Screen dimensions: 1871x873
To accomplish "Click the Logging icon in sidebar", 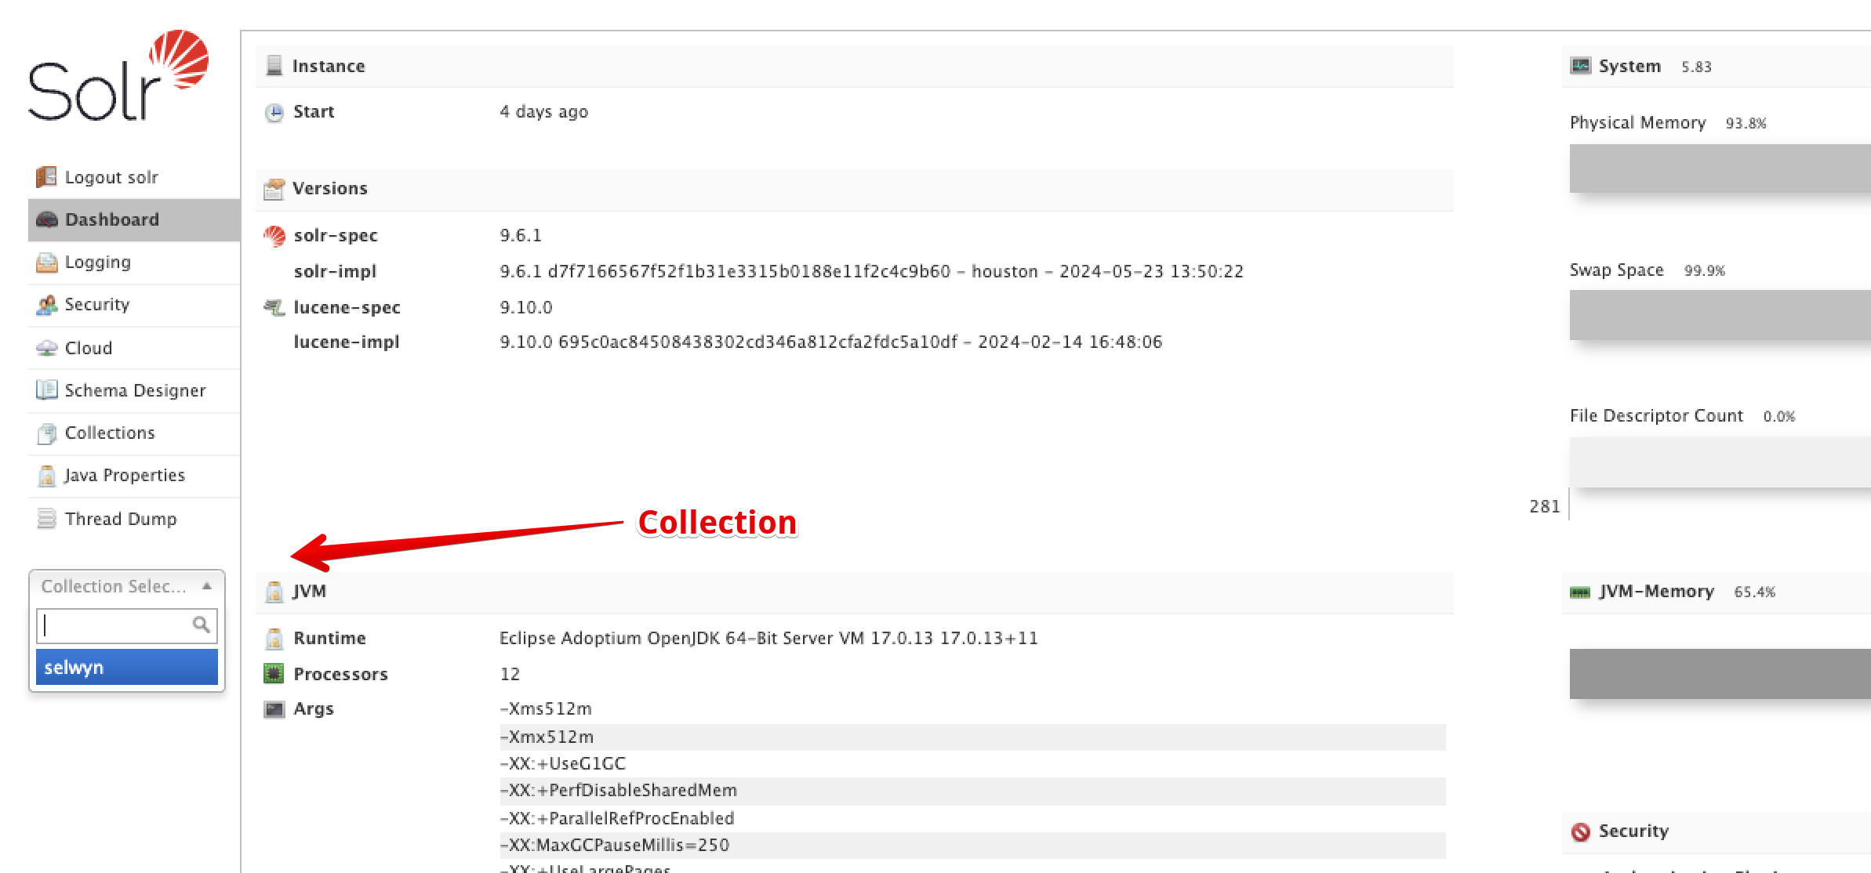I will coord(47,262).
